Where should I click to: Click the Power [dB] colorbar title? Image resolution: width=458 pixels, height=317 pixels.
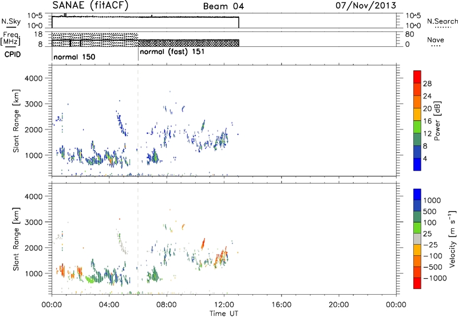(x=437, y=121)
